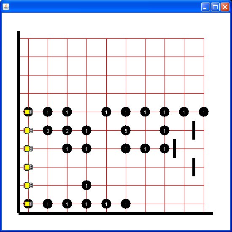Click the topmost robot standing on a beeper

(x=28, y=112)
